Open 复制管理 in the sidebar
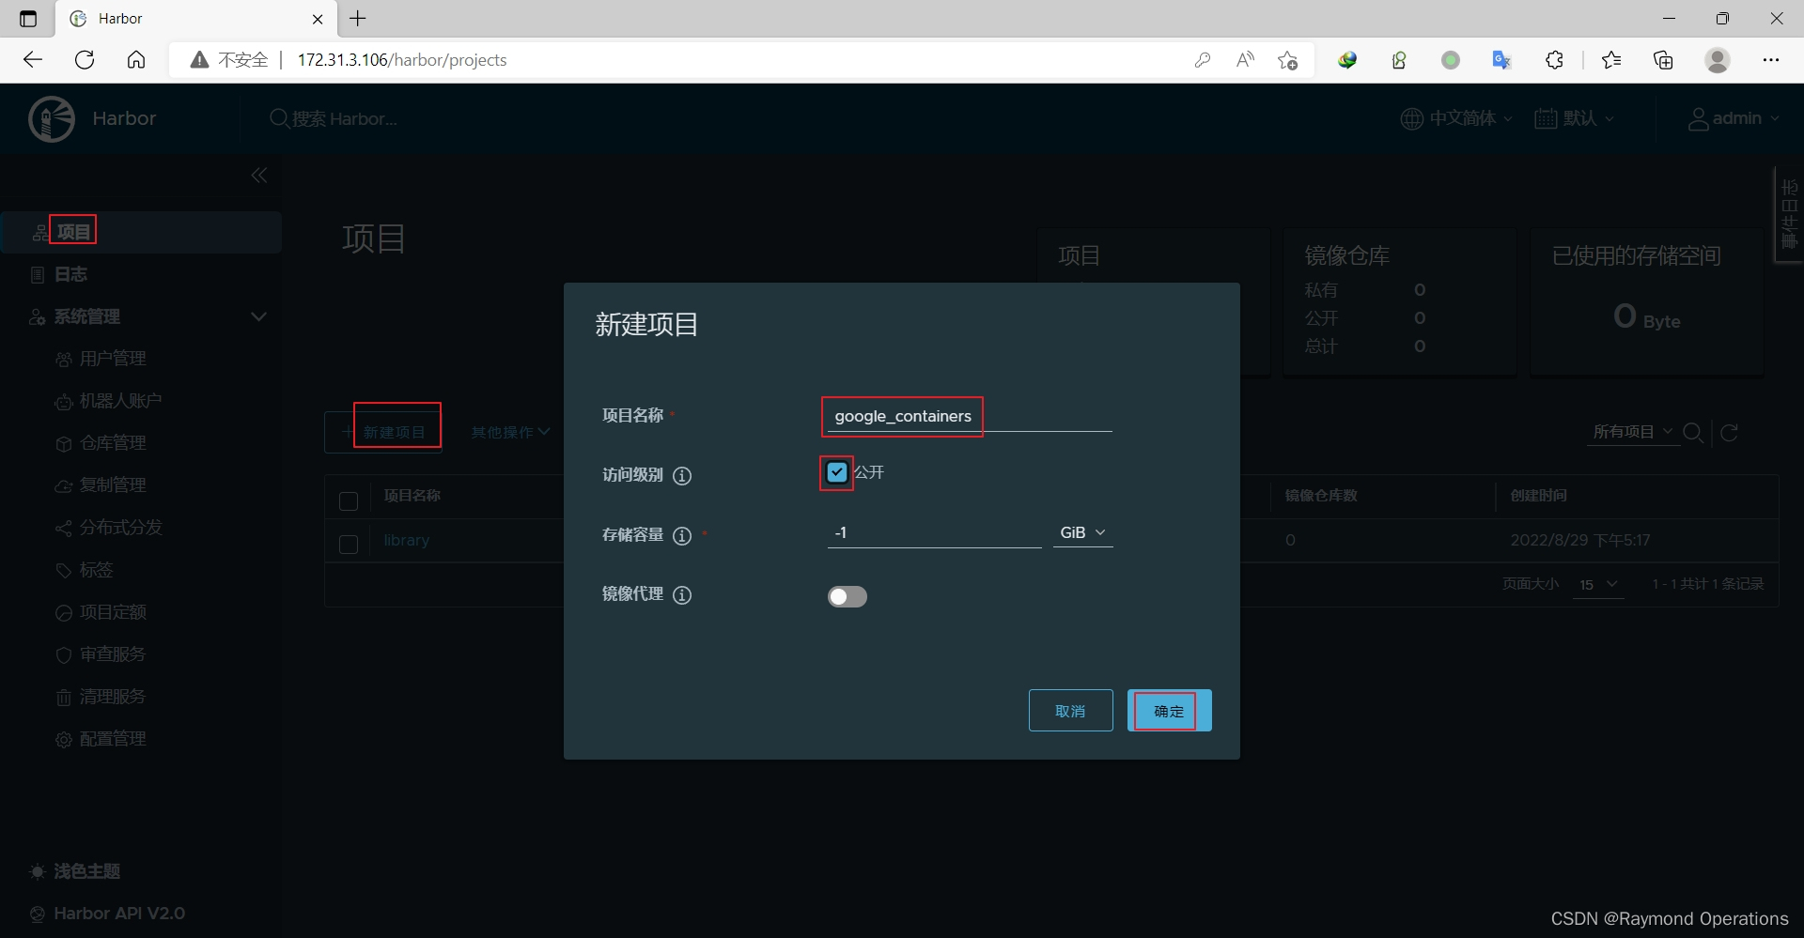 [101, 485]
